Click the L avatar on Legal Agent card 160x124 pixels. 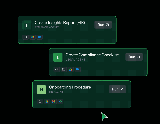click(58, 57)
